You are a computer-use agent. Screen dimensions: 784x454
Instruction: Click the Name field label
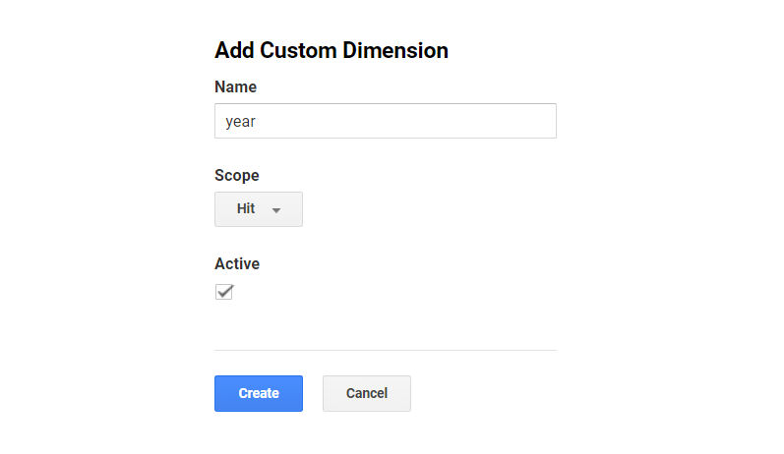[235, 86]
